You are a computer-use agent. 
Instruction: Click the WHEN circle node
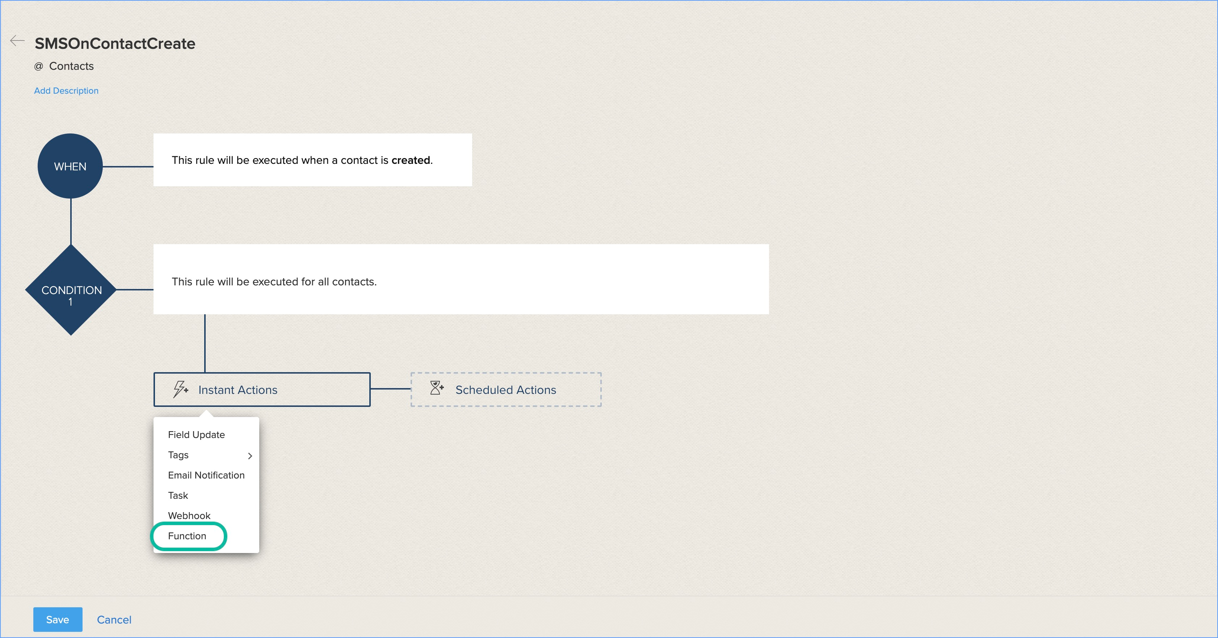(x=70, y=166)
